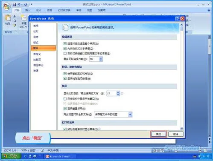Click the info icon after right-click menu option

tap(99, 129)
